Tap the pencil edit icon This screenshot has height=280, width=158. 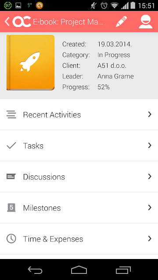[121, 21]
